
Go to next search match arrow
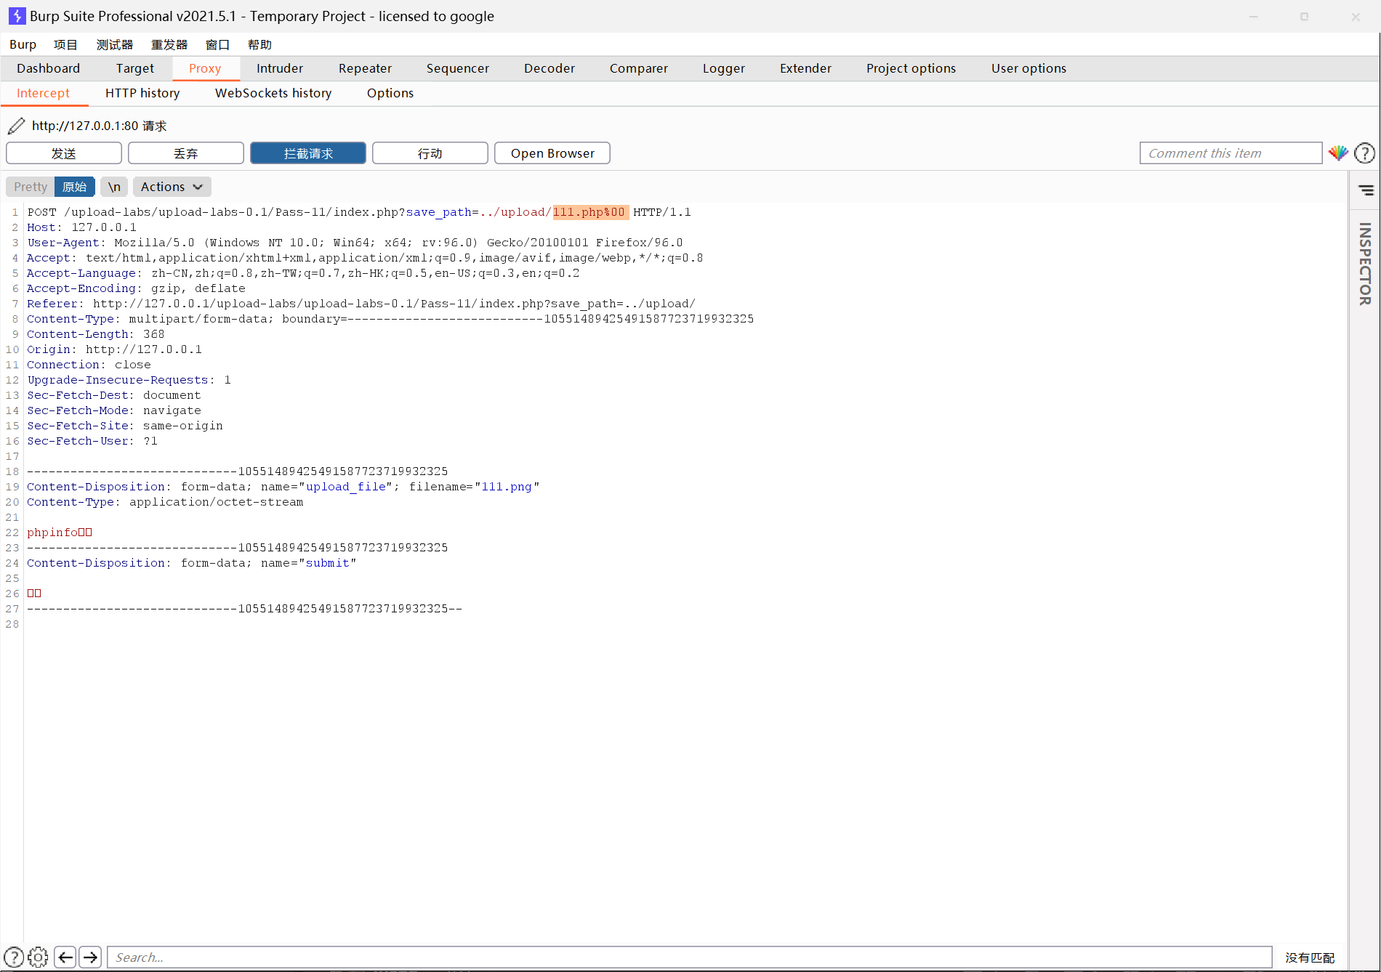pyautogui.click(x=90, y=957)
